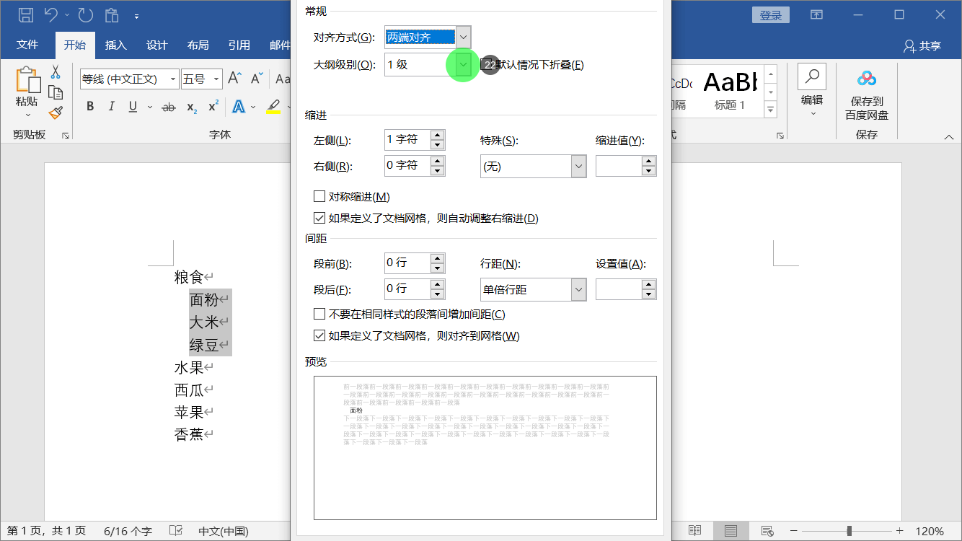The width and height of the screenshot is (962, 541).
Task: Collapse the ribbon with the chevron
Action: click(948, 136)
